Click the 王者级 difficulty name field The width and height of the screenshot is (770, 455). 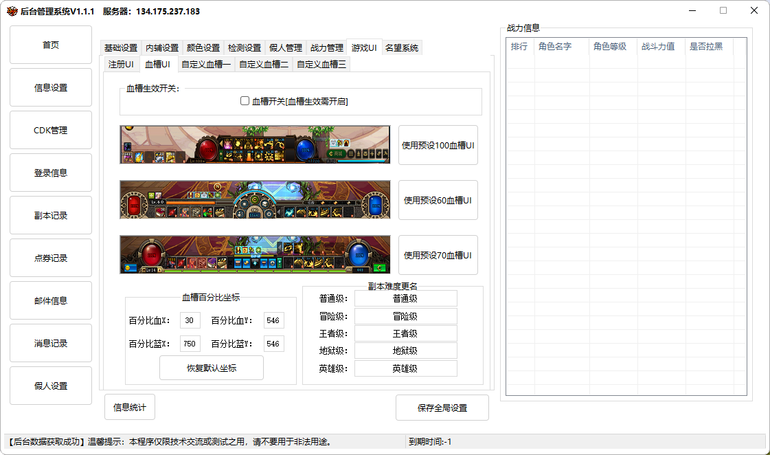[405, 333]
